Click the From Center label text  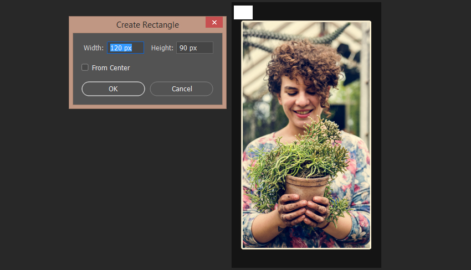[x=111, y=68]
